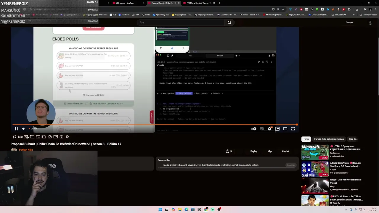Image resolution: width=379 pixels, height=213 pixels.
Task: Mute the Proposal Submit tab audio icon
Action: tap(175, 3)
